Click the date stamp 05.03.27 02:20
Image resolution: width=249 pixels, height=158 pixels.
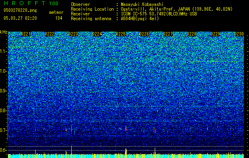(20, 18)
